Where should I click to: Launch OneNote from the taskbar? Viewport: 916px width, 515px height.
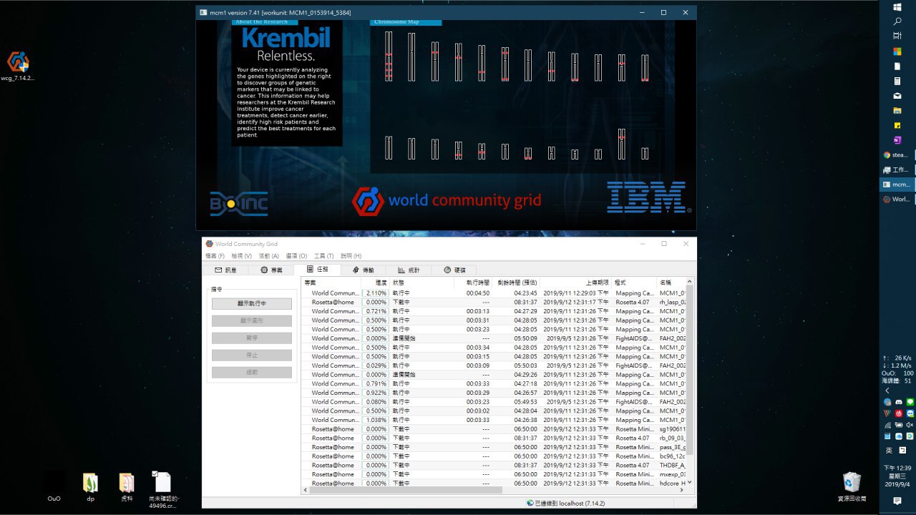coord(897,140)
